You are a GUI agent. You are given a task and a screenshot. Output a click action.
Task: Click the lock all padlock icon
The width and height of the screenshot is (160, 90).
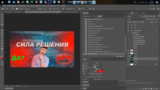click(143, 22)
